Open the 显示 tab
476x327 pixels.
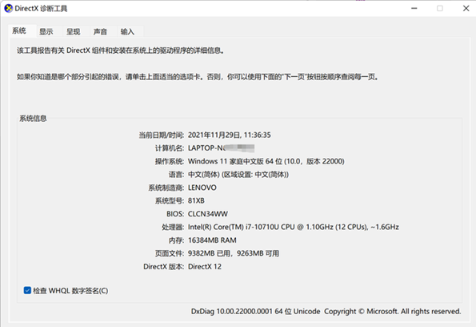click(46, 31)
